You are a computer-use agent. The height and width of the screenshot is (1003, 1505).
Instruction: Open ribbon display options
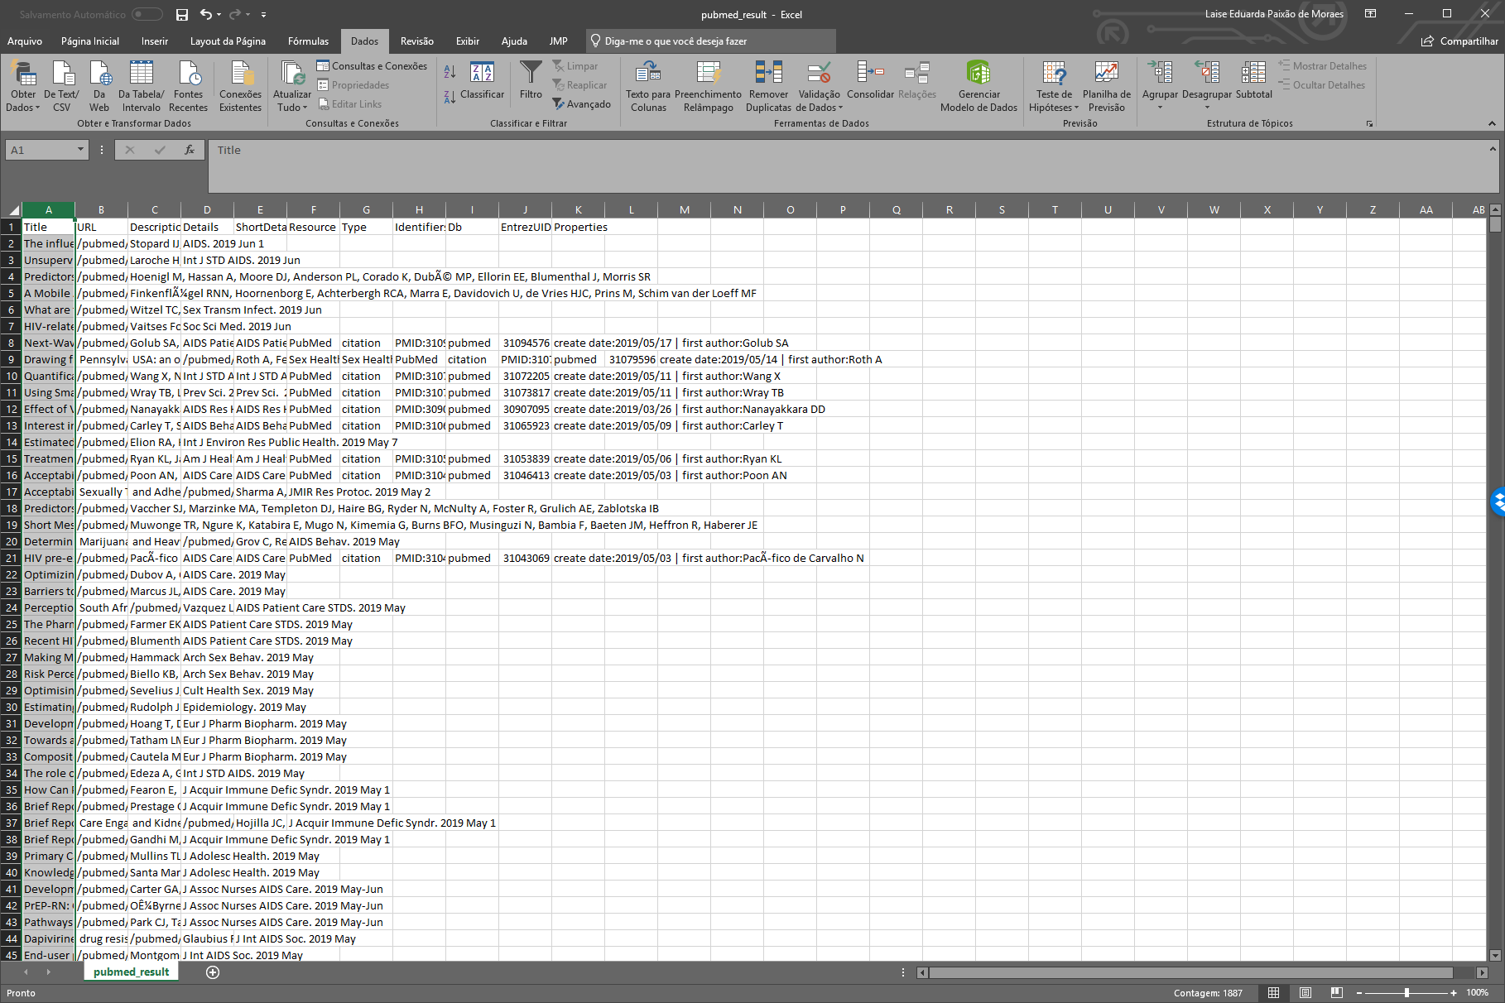(x=1370, y=14)
